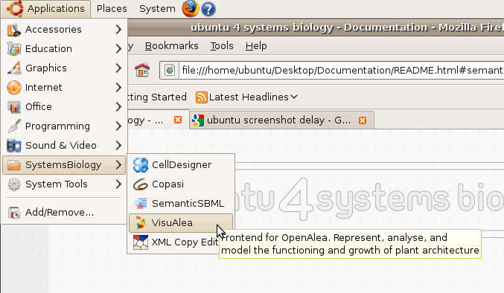Click the Internet globe icon
Viewport: 504px width, 293px height.
point(14,87)
